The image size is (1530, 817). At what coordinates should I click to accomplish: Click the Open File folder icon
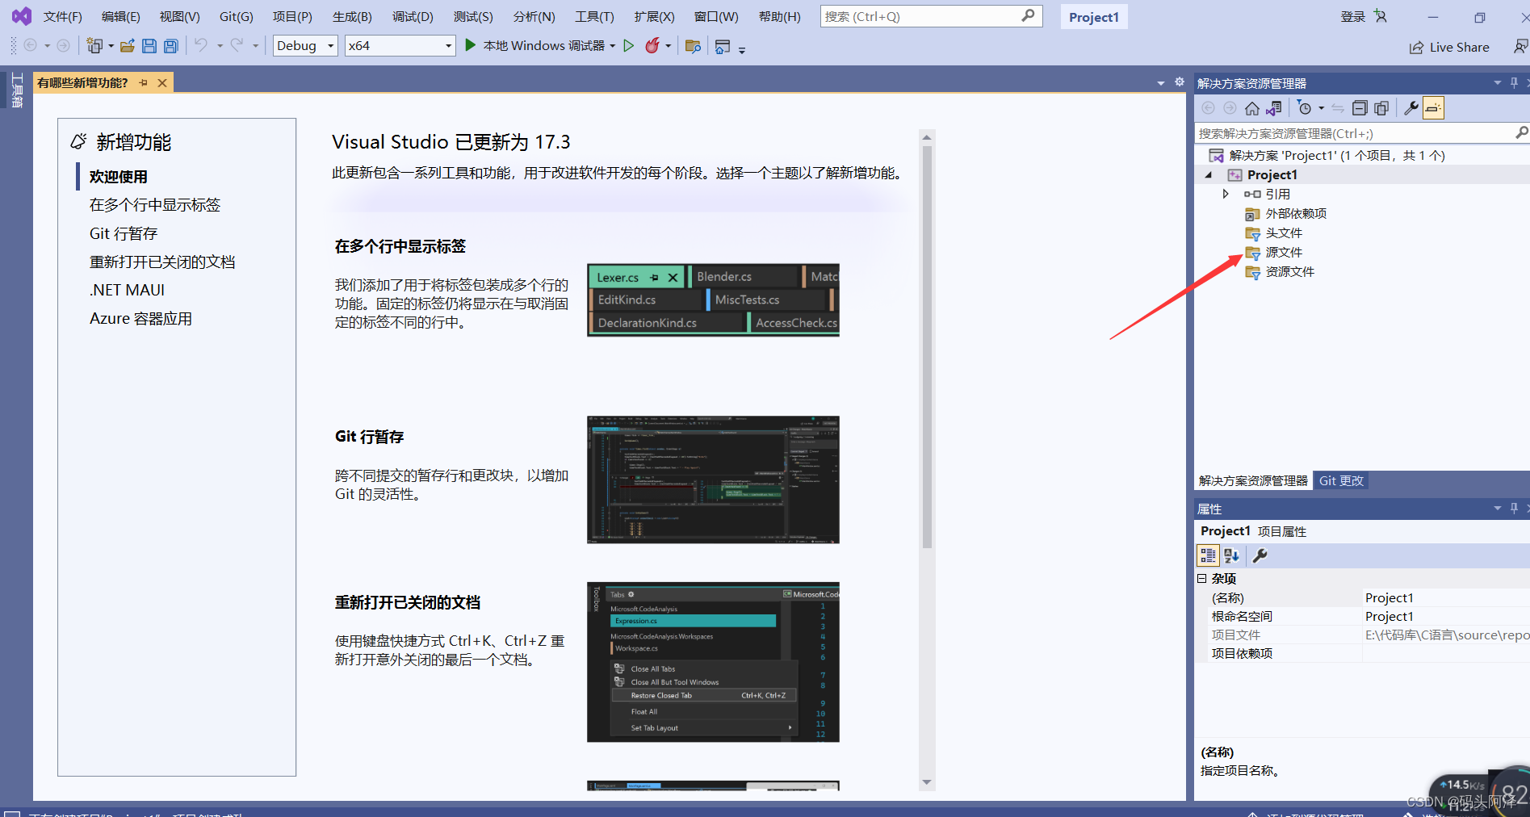pos(128,46)
